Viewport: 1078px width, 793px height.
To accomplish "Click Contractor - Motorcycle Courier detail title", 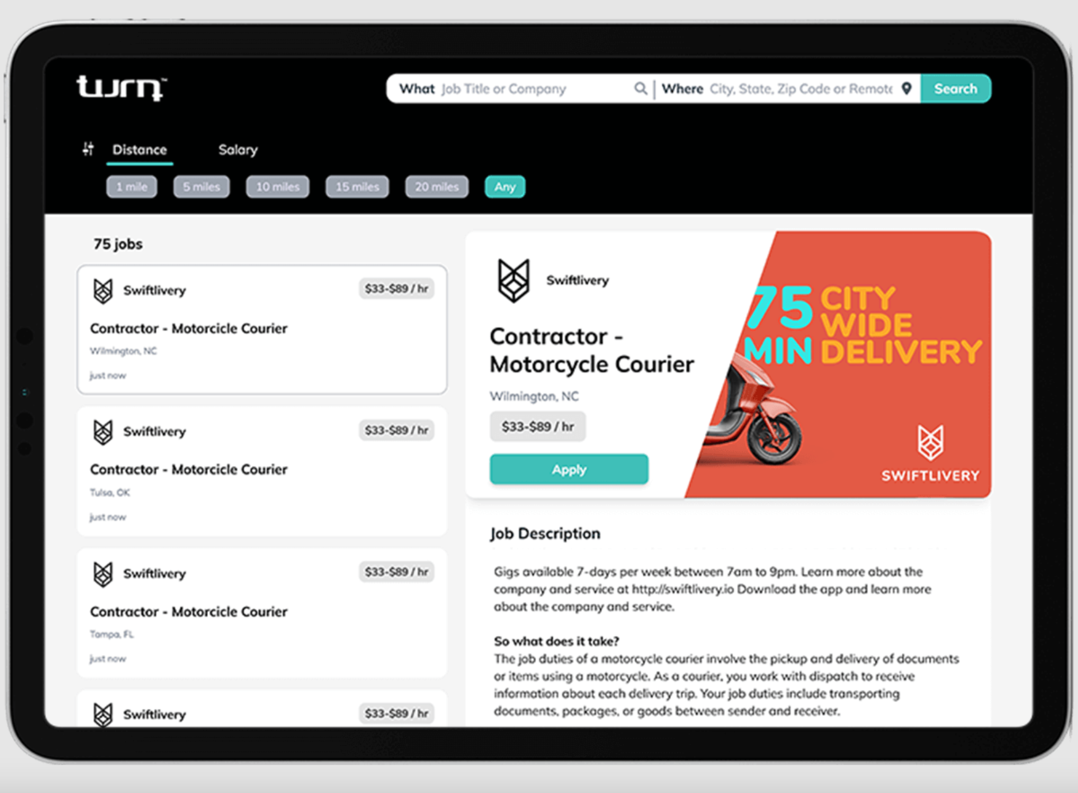I will click(592, 350).
